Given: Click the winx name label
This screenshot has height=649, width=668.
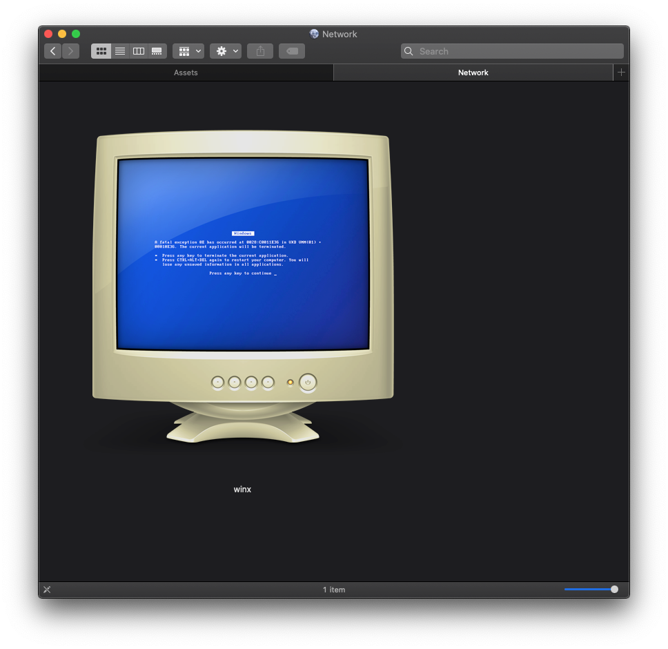Looking at the screenshot, I should point(242,490).
